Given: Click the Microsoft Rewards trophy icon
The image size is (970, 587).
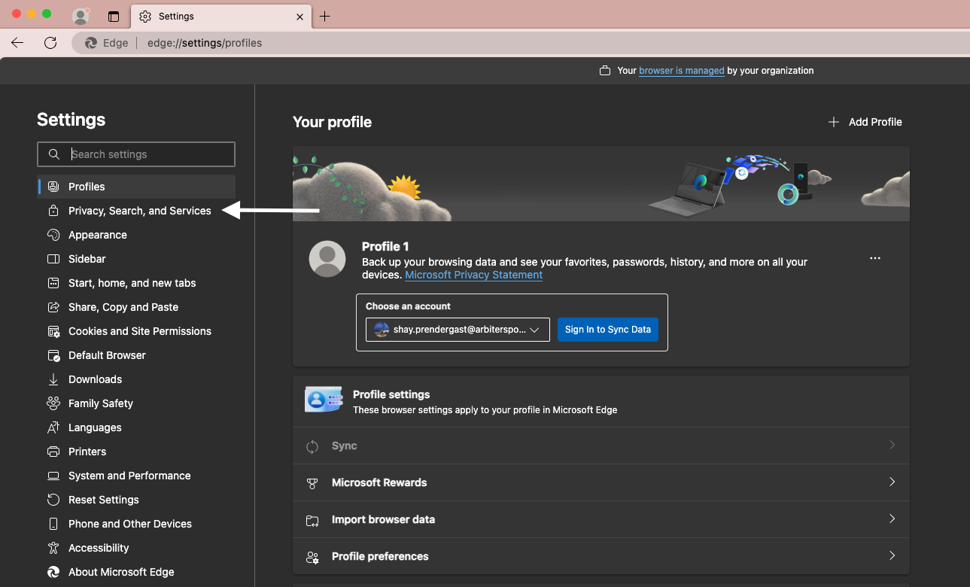Looking at the screenshot, I should pos(312,483).
